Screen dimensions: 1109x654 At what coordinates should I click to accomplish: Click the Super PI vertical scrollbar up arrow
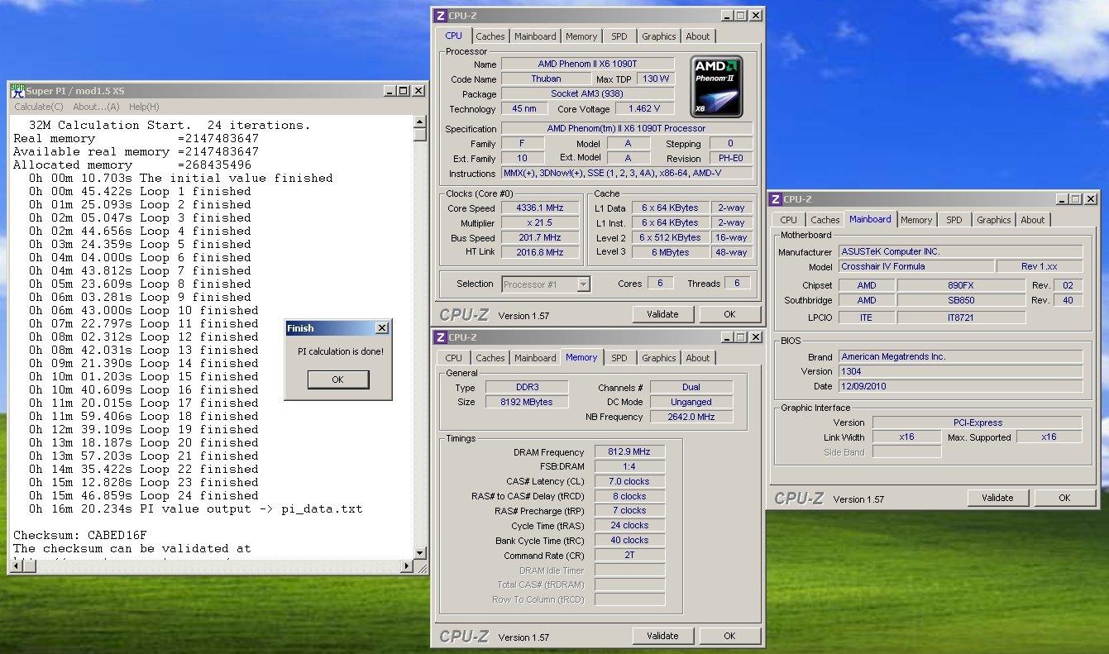coord(419,122)
